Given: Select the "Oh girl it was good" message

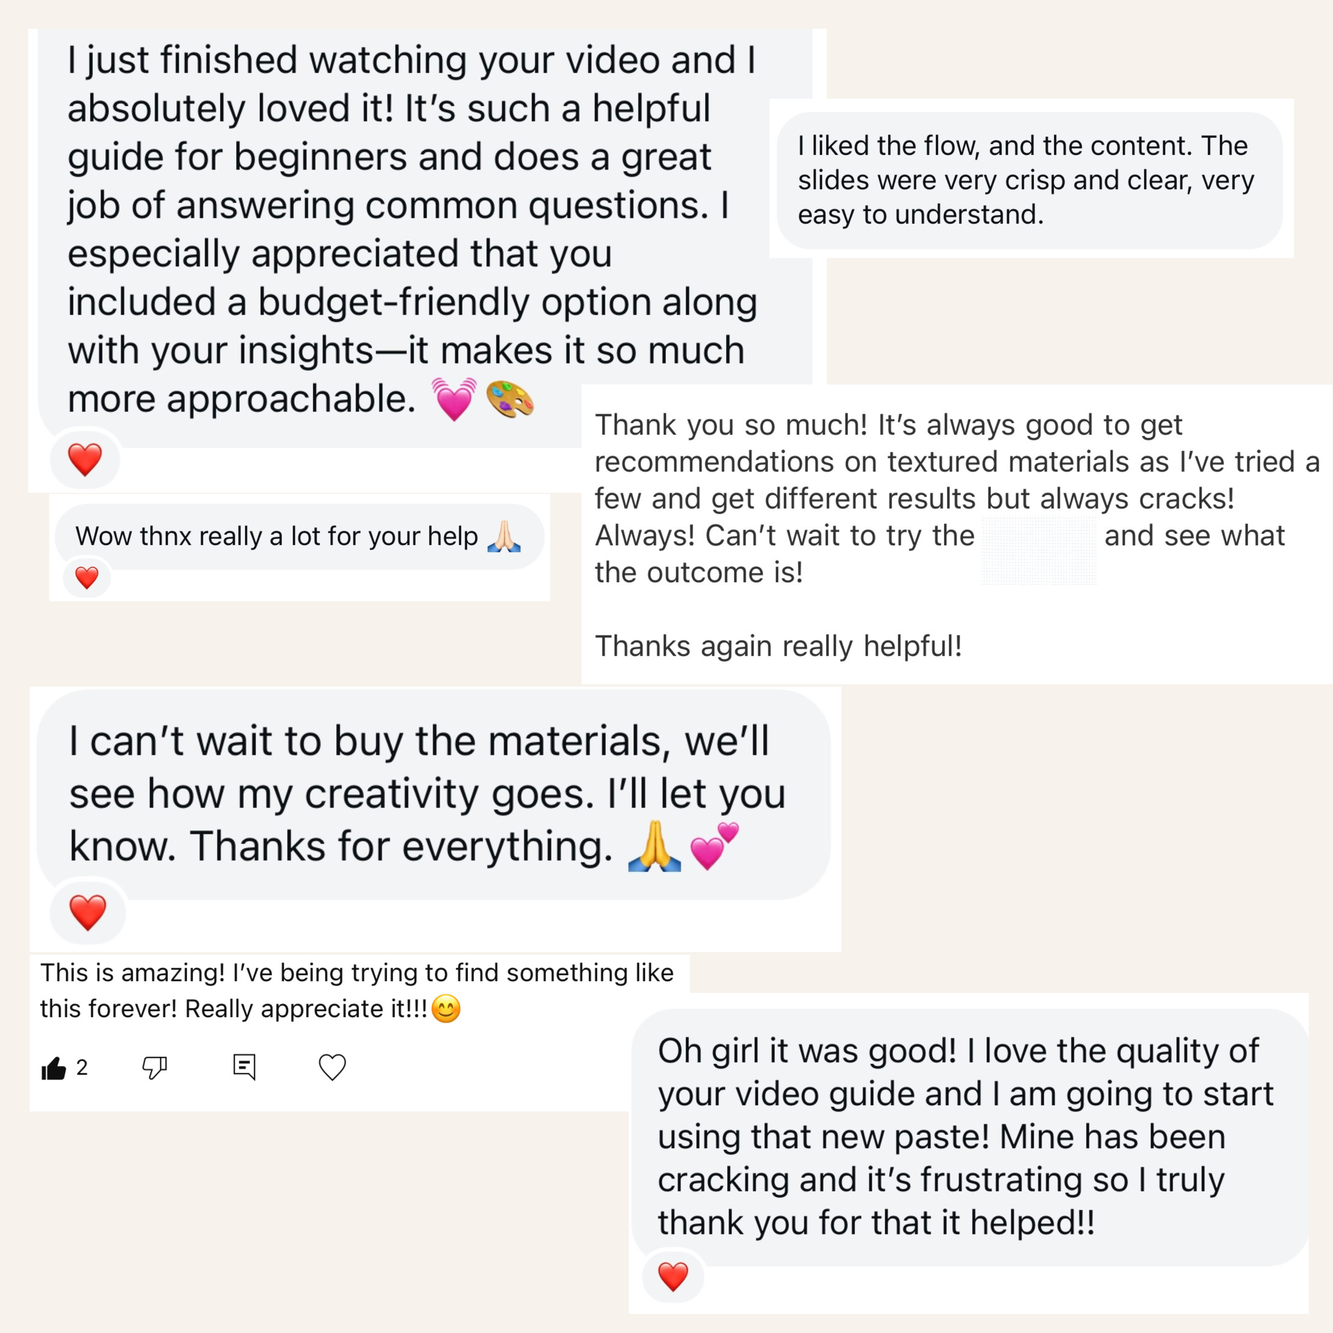Looking at the screenshot, I should click(x=966, y=1136).
